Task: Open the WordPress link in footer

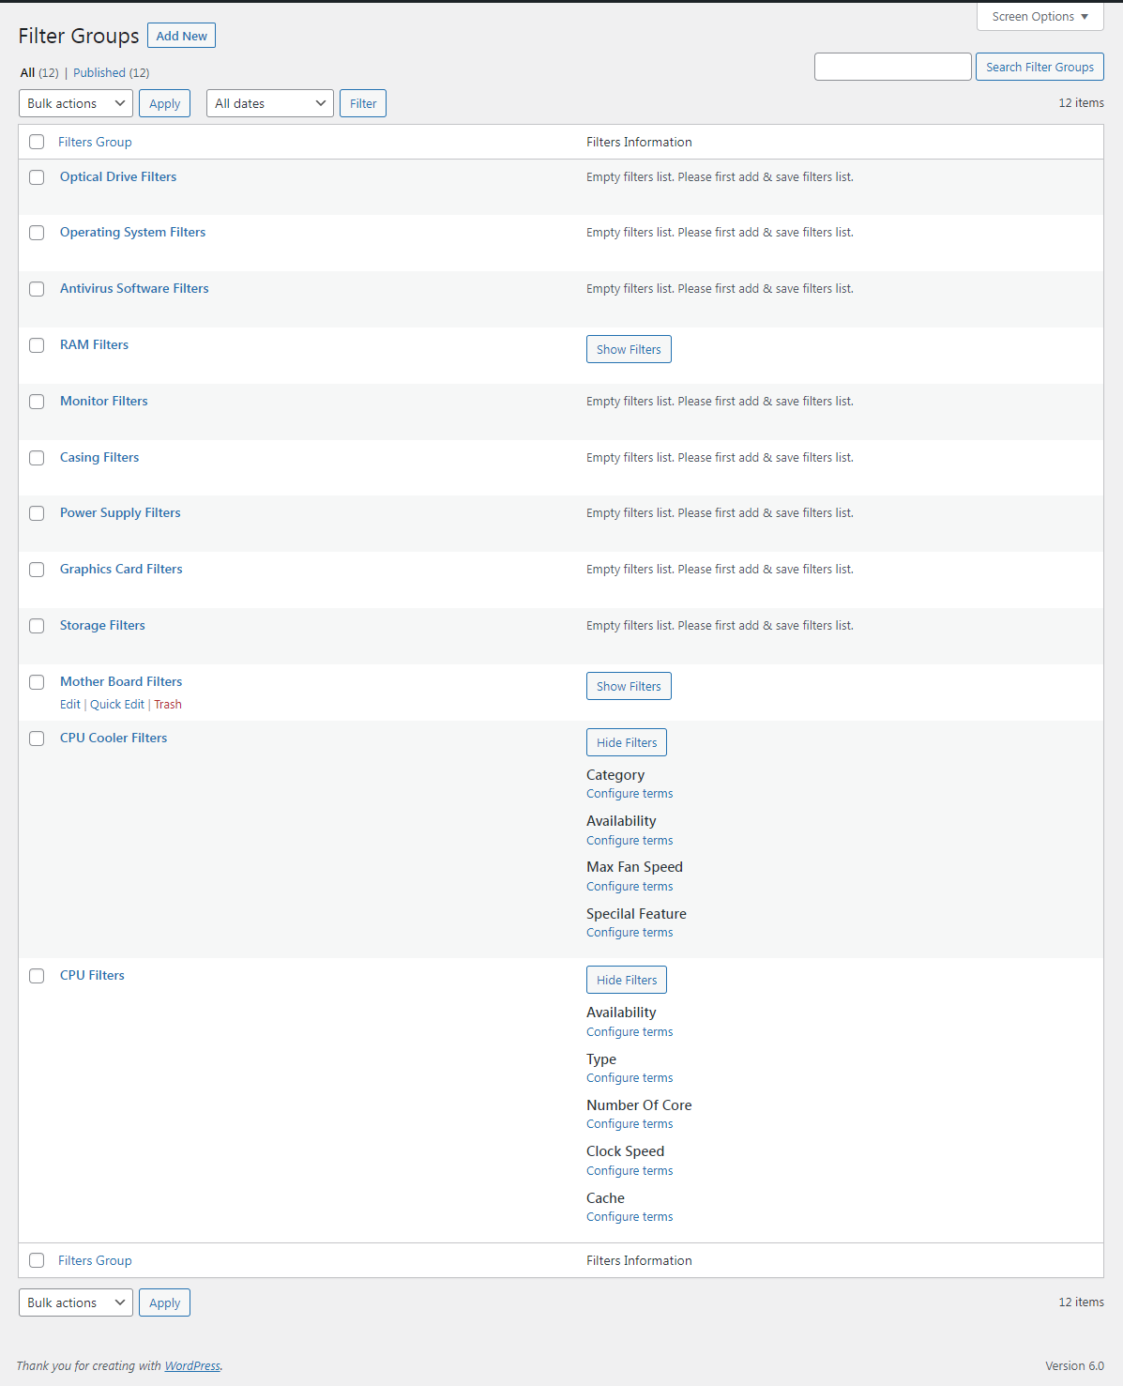Action: point(192,1365)
